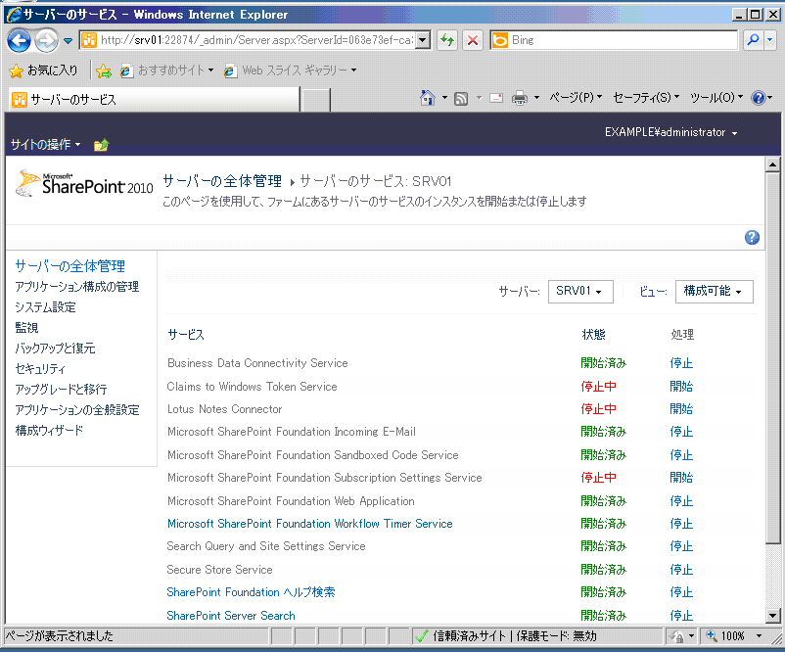Open セキュリティ in the sidebar

(40, 368)
